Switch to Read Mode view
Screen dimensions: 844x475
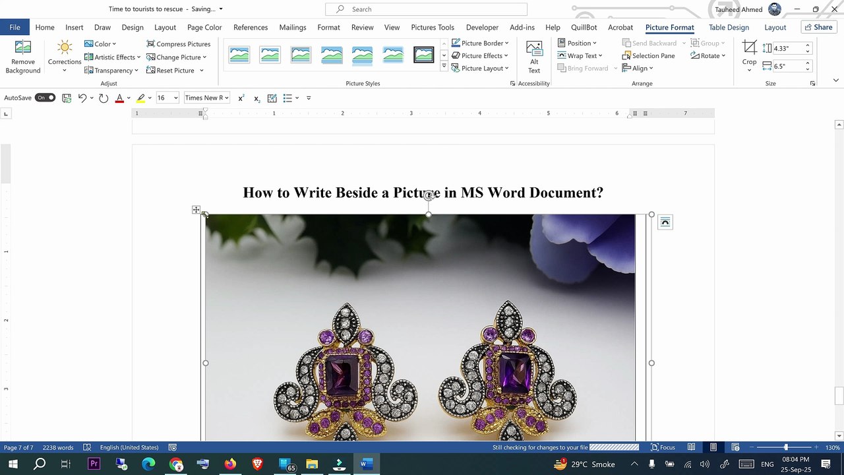691,447
